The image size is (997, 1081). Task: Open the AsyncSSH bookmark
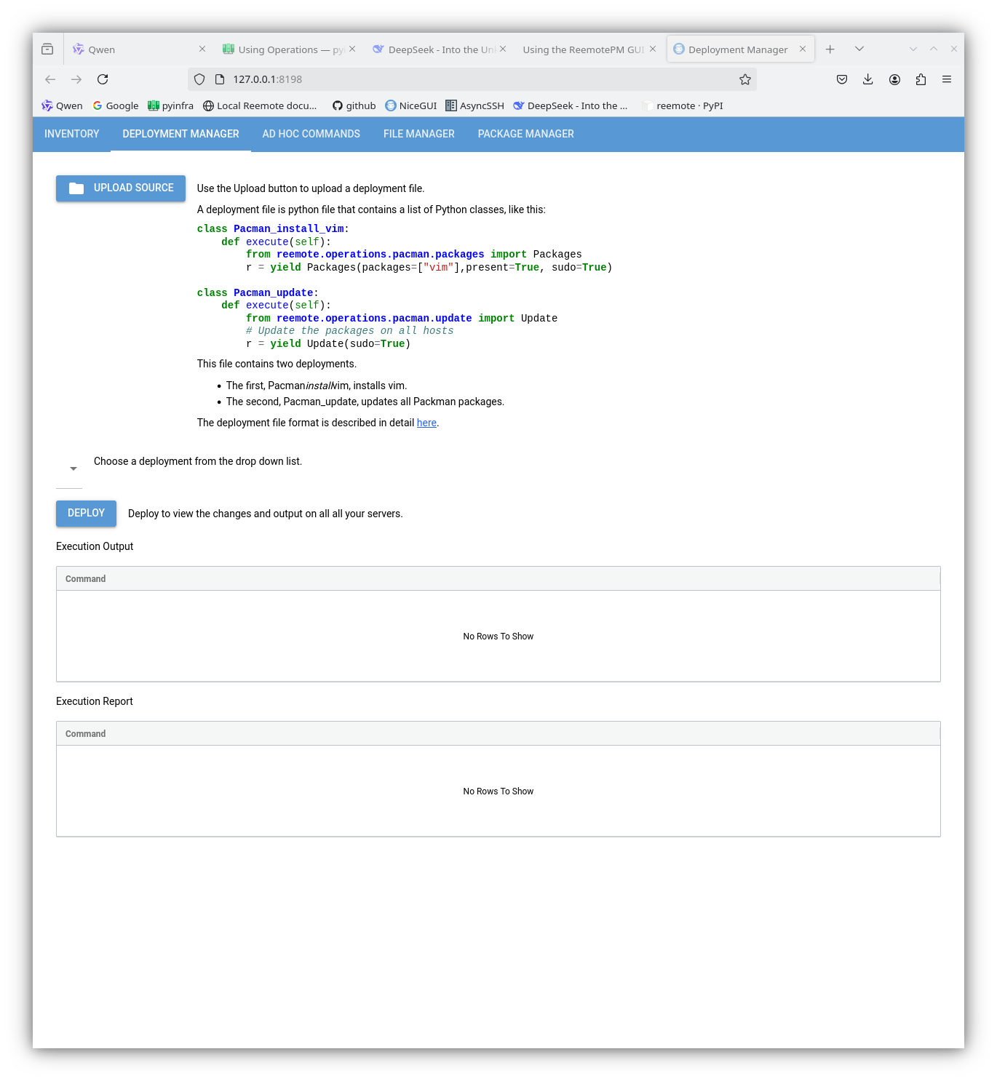coord(474,105)
